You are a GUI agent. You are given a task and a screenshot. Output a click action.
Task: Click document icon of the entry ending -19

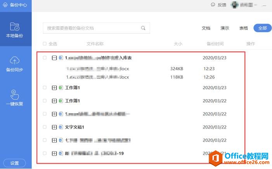point(61,153)
